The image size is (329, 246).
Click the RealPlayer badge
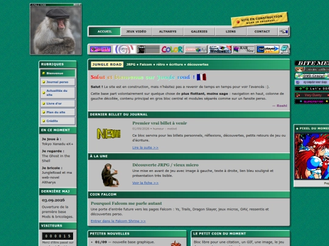267,49
